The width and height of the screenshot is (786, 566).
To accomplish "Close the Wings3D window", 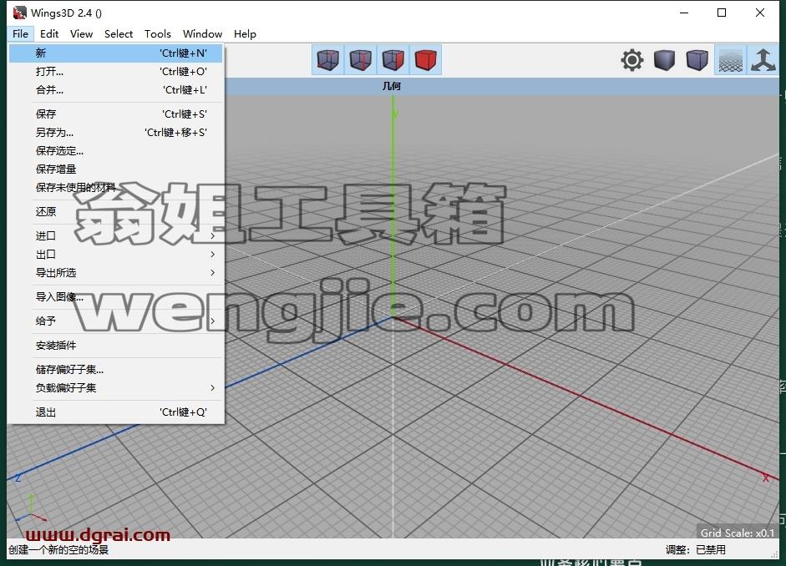I will click(760, 13).
